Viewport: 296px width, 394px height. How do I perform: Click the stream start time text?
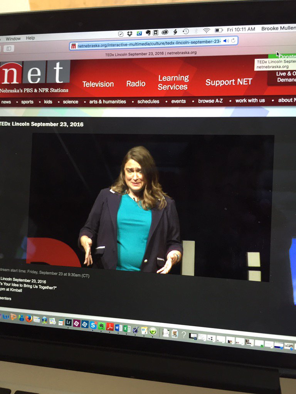[x=45, y=273]
